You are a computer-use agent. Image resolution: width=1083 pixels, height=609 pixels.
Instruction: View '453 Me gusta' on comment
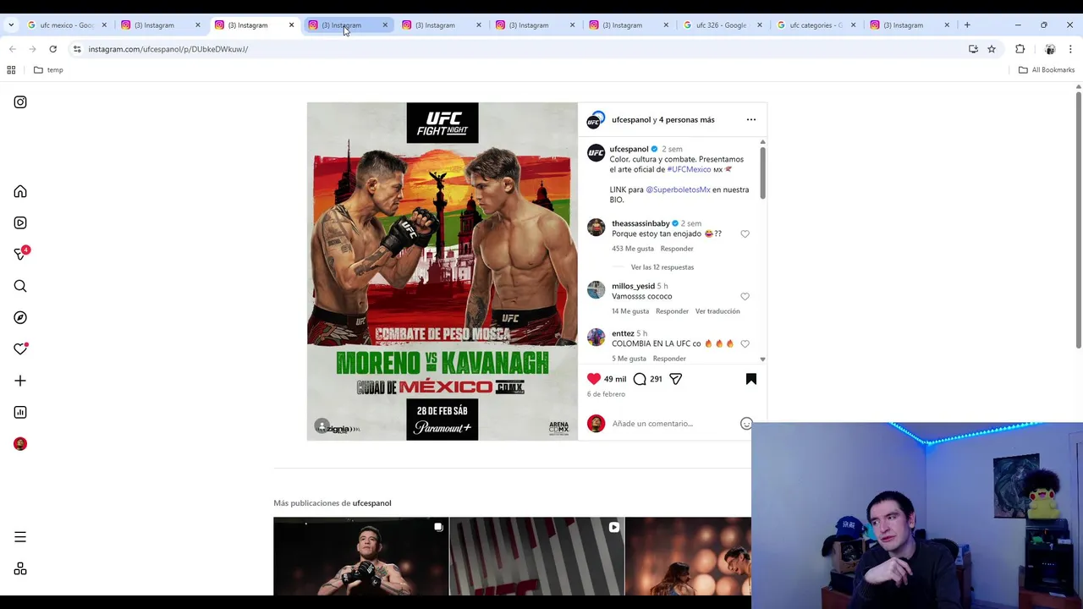click(633, 249)
